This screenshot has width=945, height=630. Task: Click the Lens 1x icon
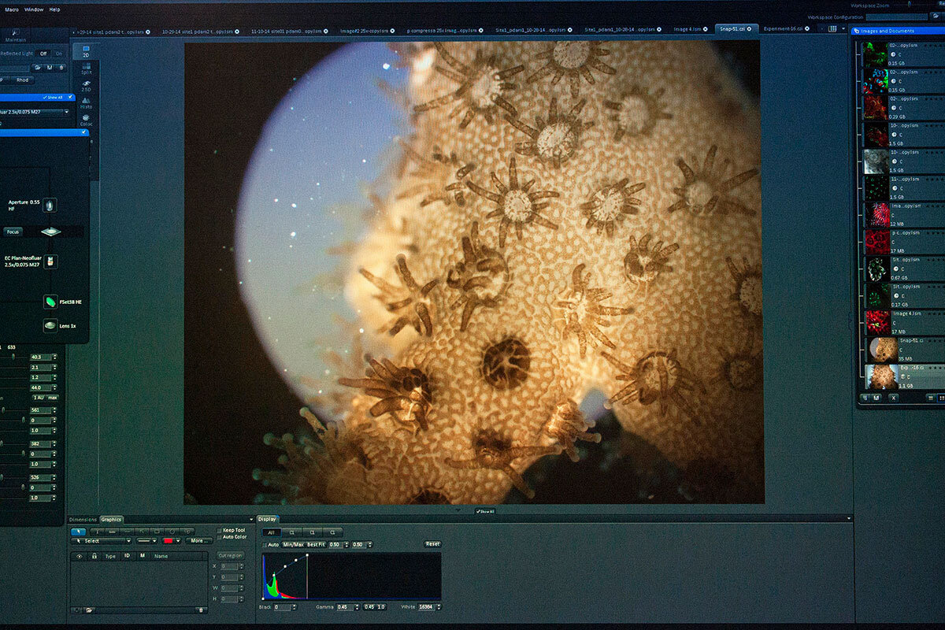pos(50,324)
